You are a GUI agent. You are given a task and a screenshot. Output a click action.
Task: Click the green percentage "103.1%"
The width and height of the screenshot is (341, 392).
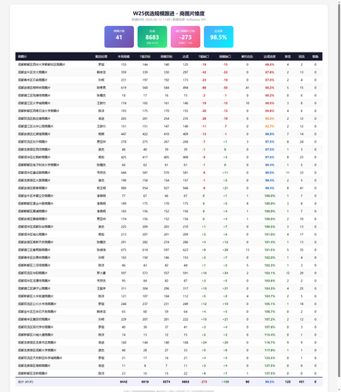point(270,273)
